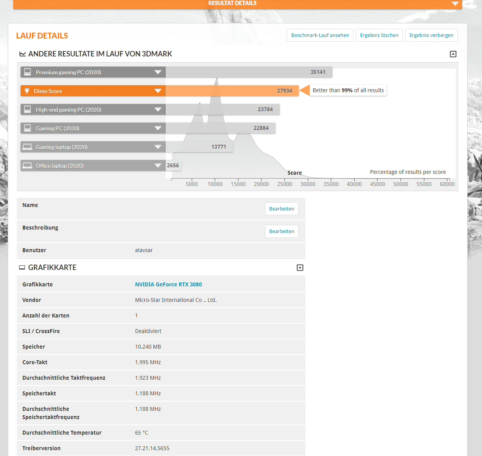482x456 pixels.
Task: Click the Percentage of results per score label
Action: (408, 172)
